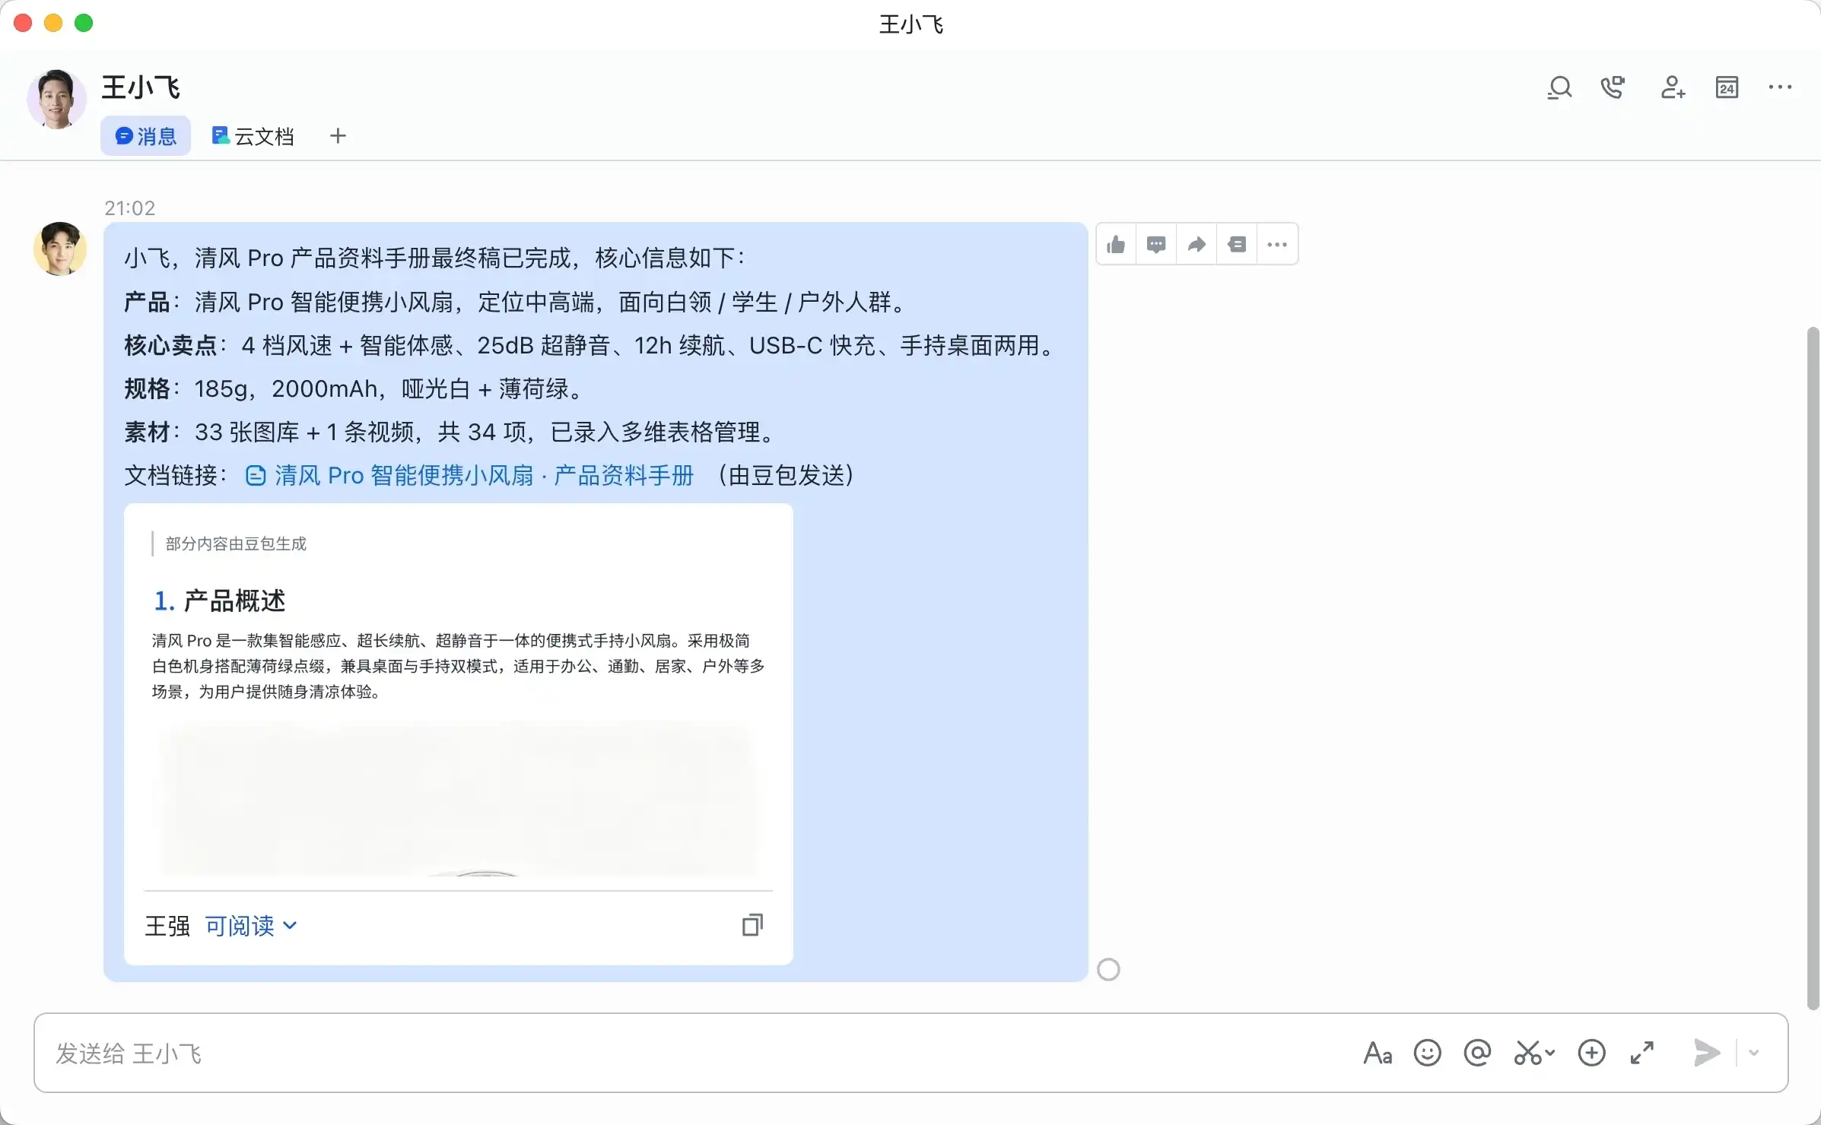The height and width of the screenshot is (1125, 1821).
Task: Expand the 可阅读 permission dropdown
Action: coord(251,926)
